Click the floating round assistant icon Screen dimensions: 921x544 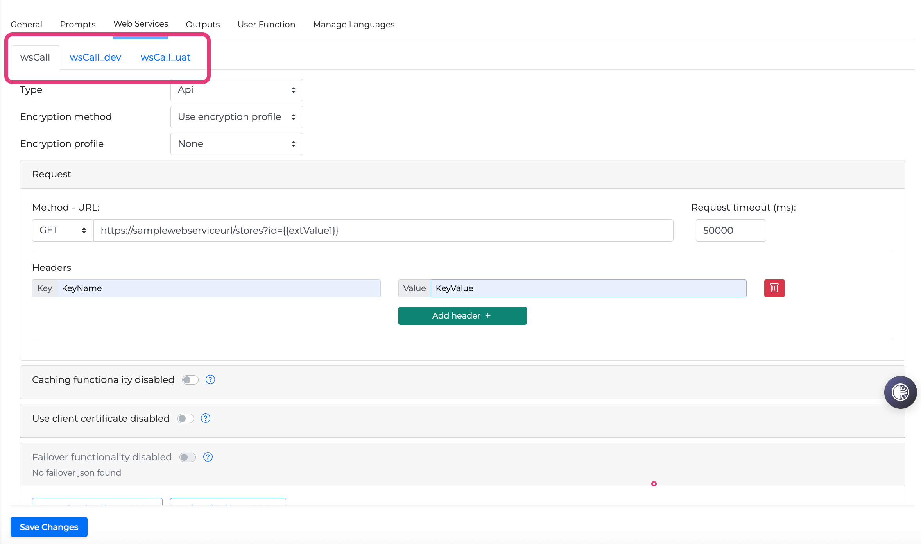coord(900,392)
